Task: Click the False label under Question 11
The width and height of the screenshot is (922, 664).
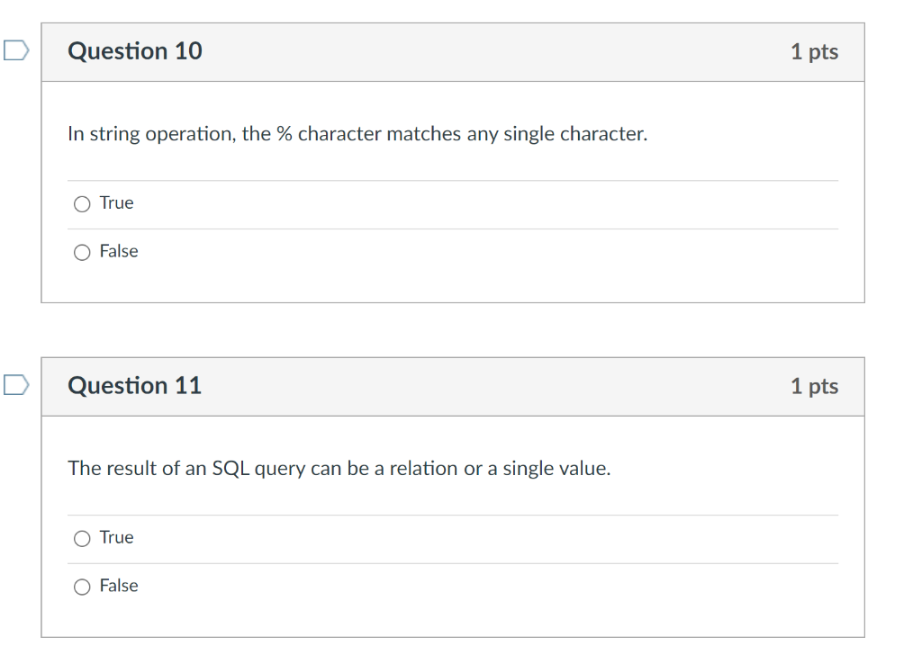Action: [119, 586]
